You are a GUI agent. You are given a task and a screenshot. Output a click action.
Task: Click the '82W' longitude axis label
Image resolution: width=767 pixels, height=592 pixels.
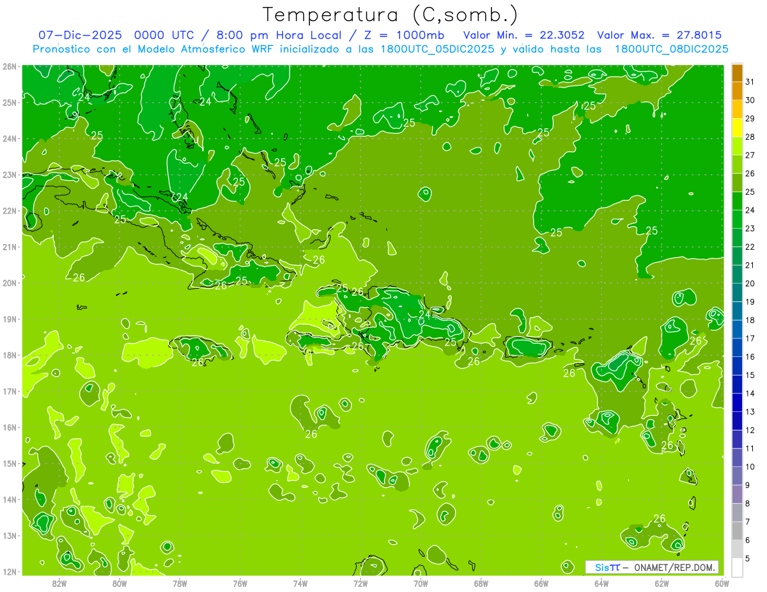click(x=59, y=582)
